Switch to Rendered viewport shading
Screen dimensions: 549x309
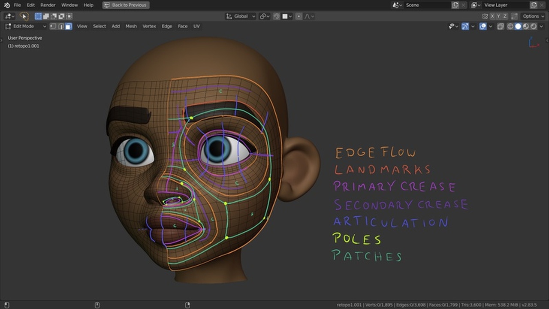coord(533,26)
